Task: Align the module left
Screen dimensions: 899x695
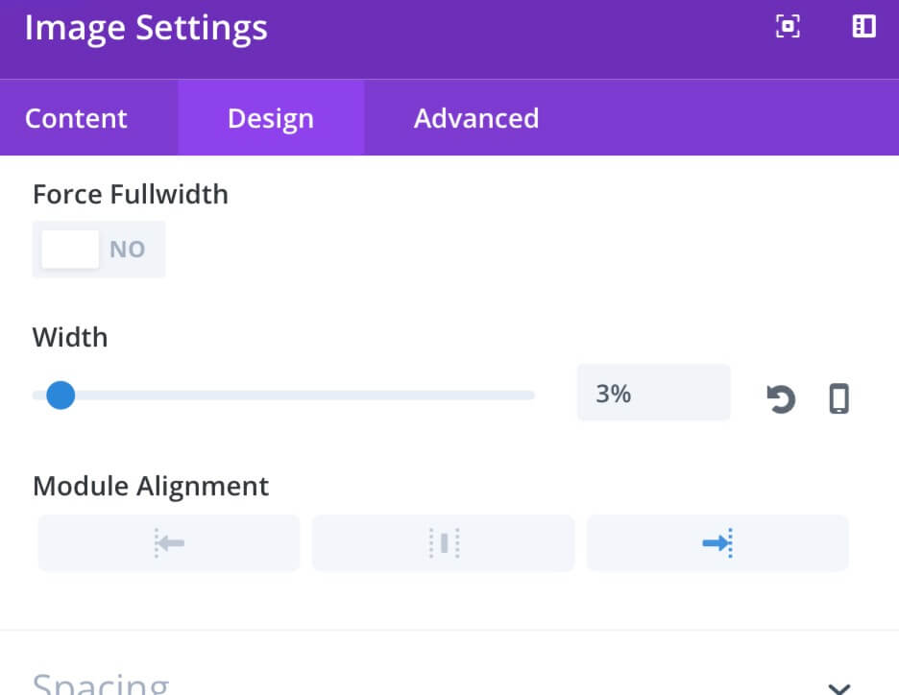Action: pos(169,542)
